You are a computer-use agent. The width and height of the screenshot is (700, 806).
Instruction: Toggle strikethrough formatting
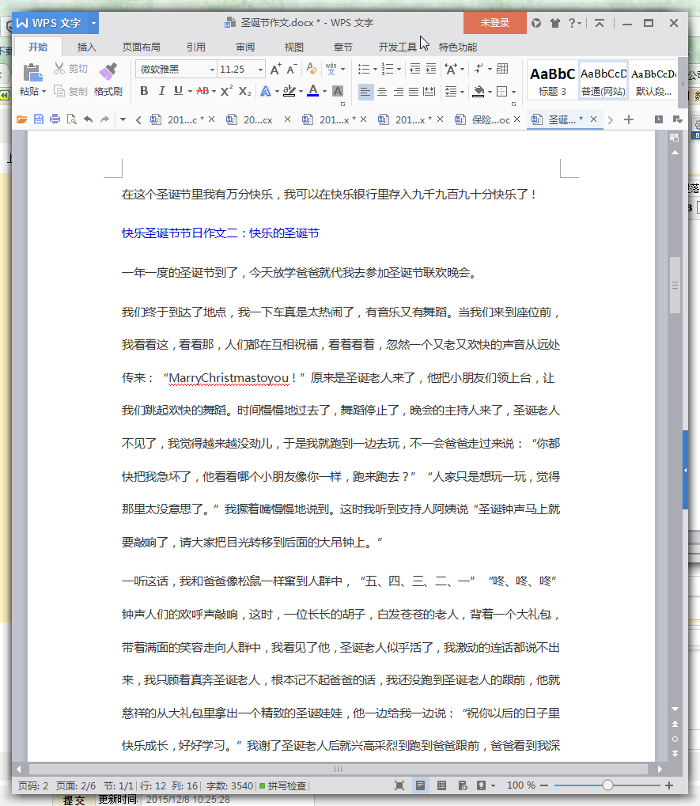202,91
